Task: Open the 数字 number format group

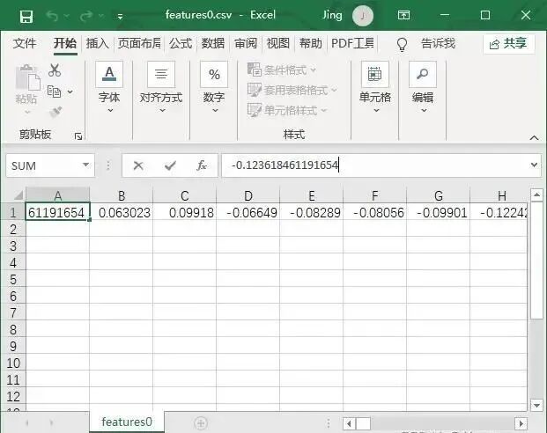Action: (214, 87)
